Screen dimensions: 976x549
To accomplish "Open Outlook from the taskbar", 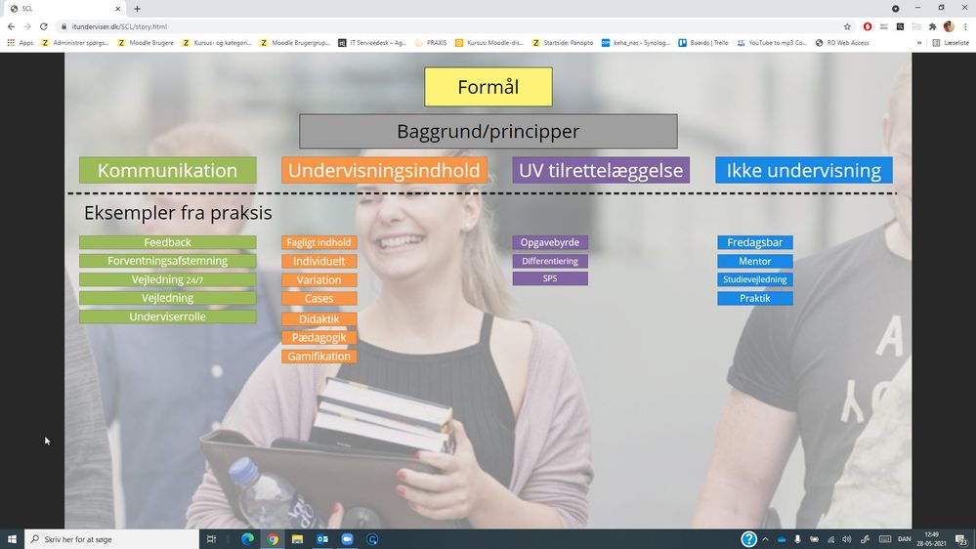I will pos(322,539).
